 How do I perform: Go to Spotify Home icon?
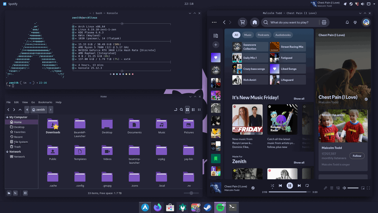pos(255,22)
